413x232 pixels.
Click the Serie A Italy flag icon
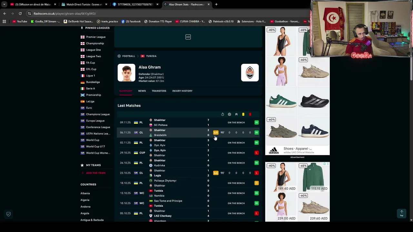[x=83, y=89]
